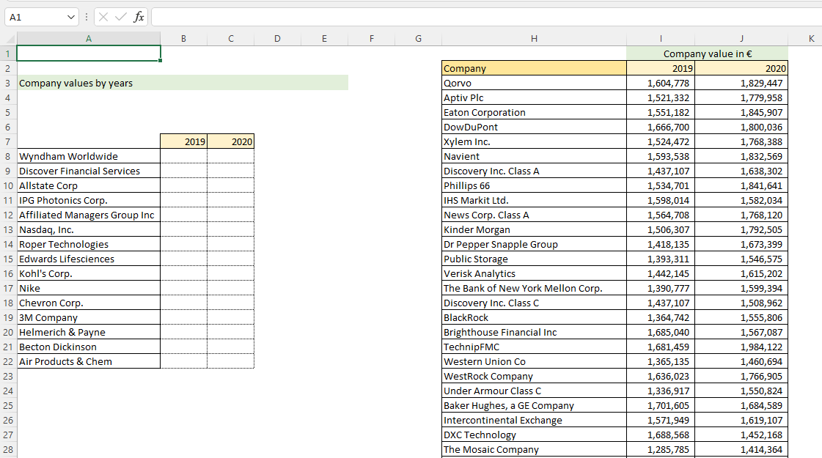The image size is (822, 458).
Task: Click cell 'Company values by years'
Action: point(89,84)
